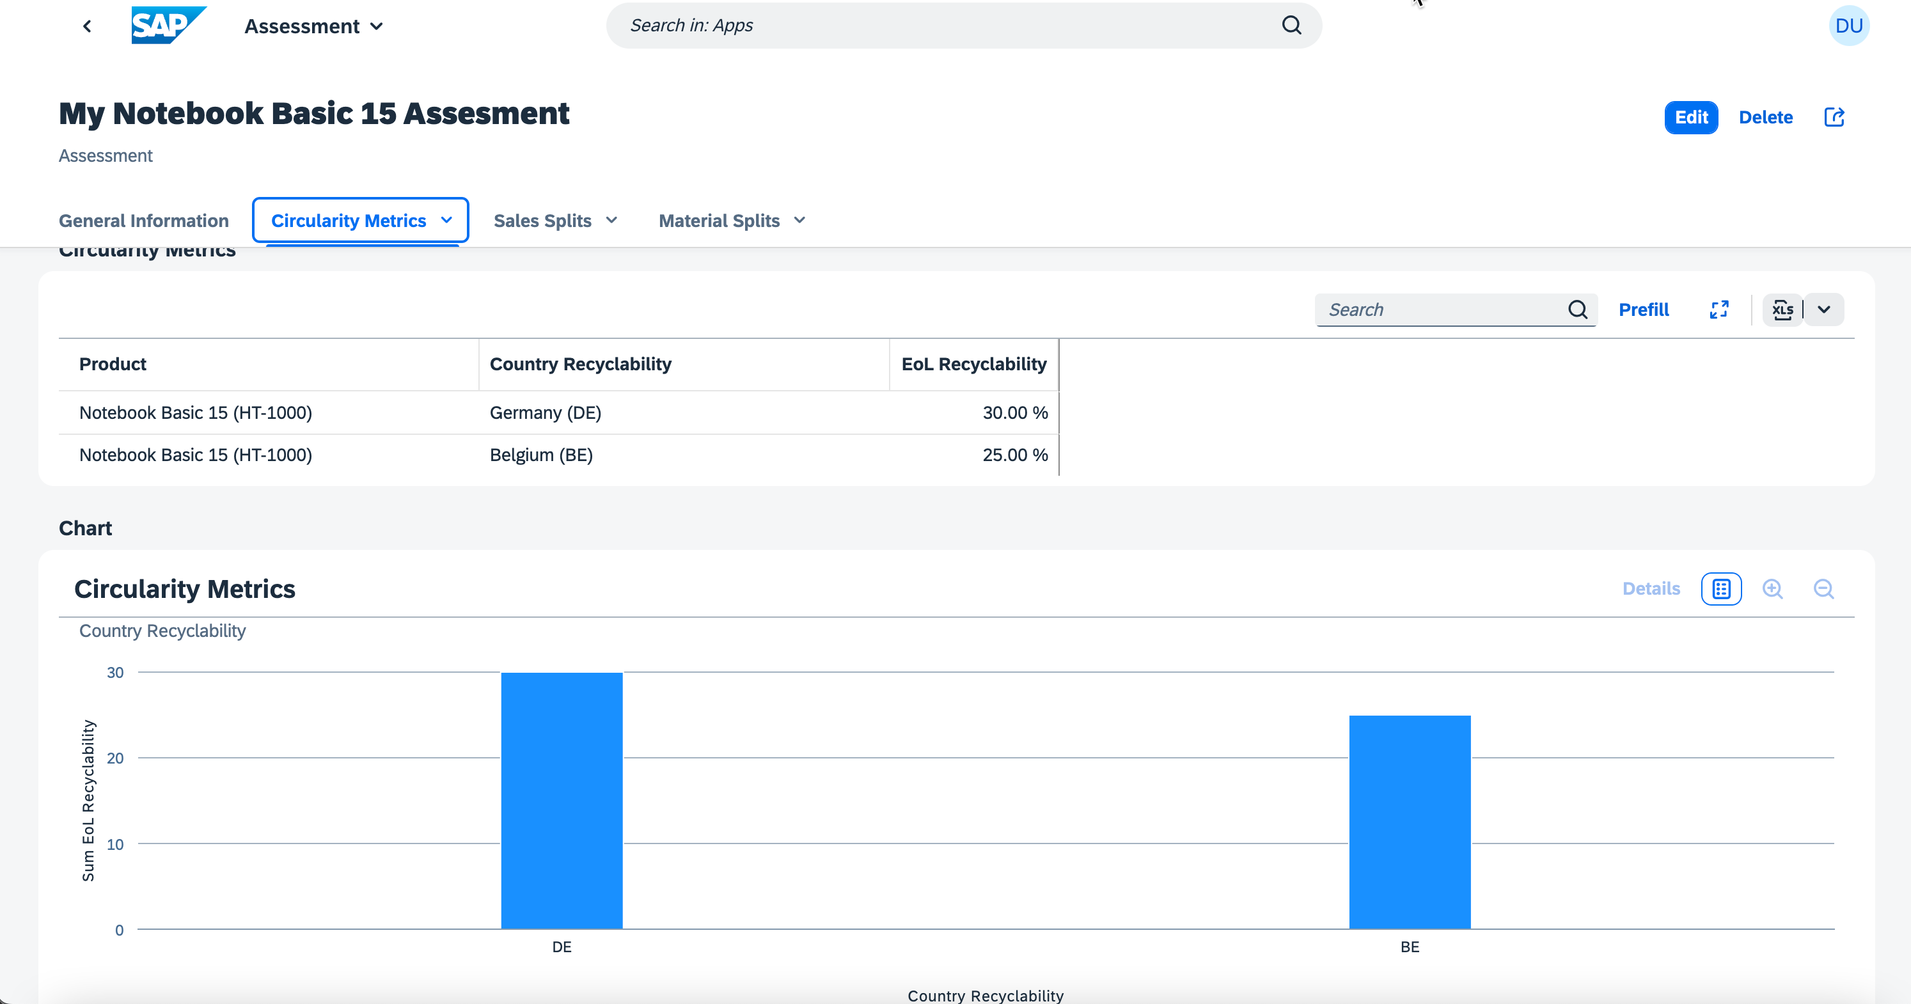Click the chart Details link
The width and height of the screenshot is (1911, 1004).
coord(1651,589)
